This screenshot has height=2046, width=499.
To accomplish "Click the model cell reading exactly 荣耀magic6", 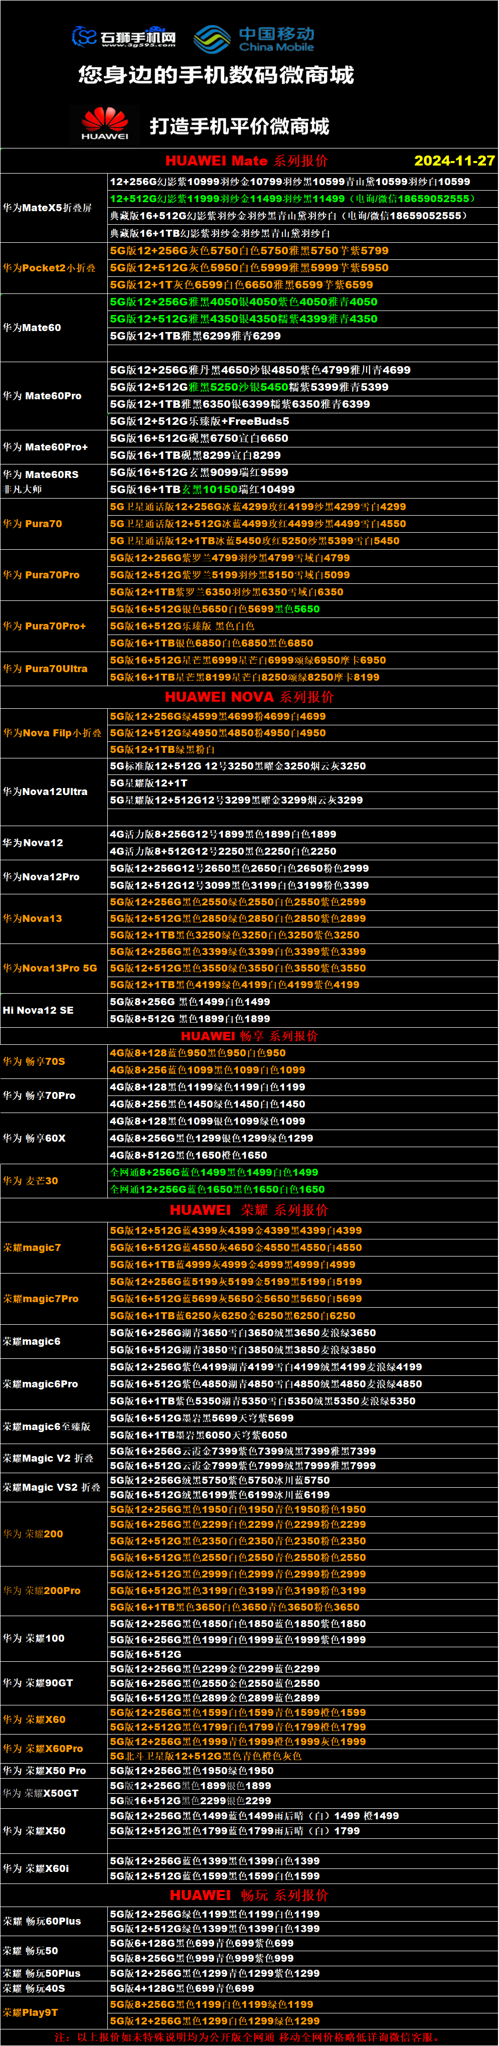I will pyautogui.click(x=54, y=1341).
